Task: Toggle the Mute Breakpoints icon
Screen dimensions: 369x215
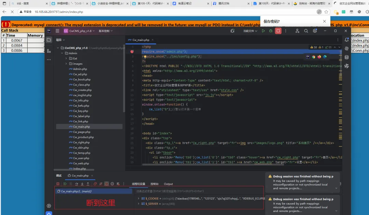Action: [x=101, y=184]
